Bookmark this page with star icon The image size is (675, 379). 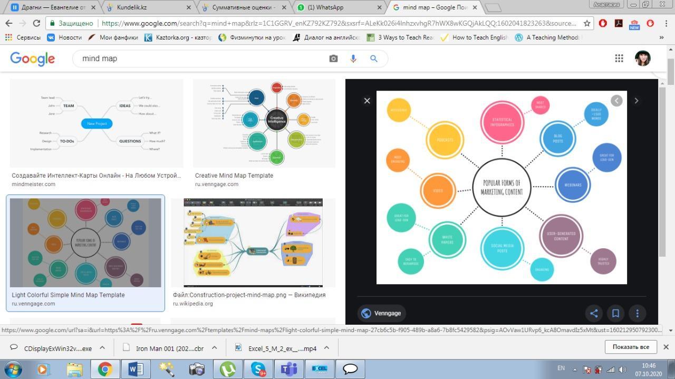pos(587,23)
